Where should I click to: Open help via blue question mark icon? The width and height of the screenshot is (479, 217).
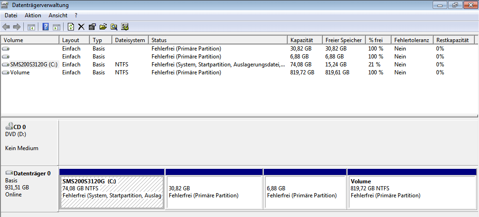(45, 27)
